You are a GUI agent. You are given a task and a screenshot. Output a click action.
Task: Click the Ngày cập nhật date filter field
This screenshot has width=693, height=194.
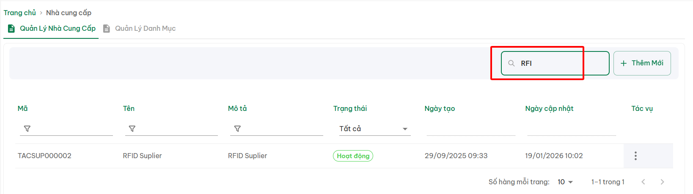click(x=571, y=129)
